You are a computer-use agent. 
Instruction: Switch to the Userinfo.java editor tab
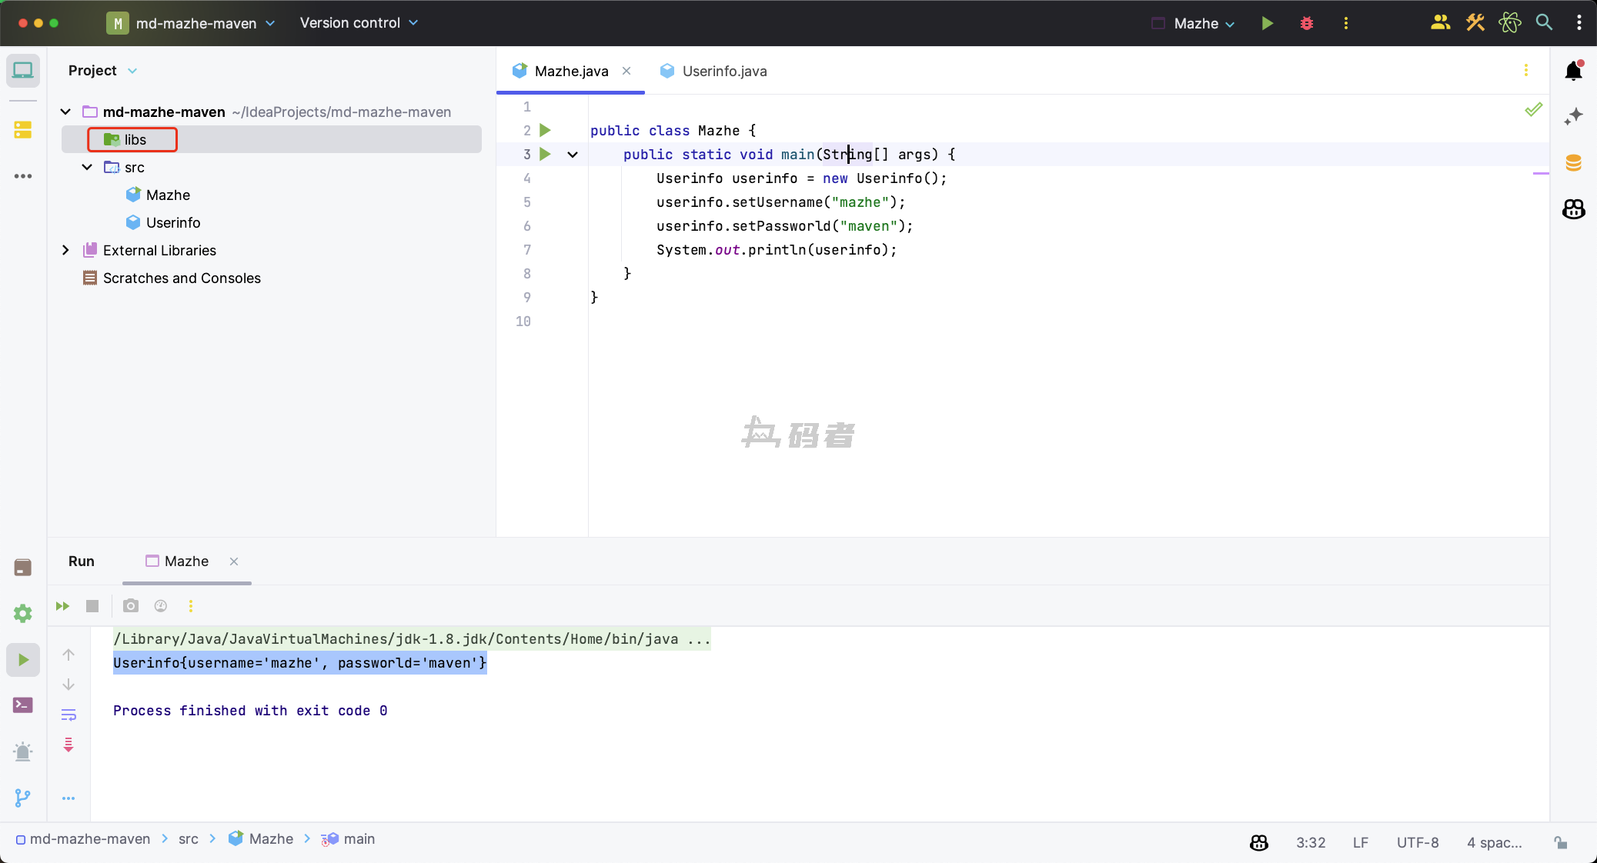[723, 71]
